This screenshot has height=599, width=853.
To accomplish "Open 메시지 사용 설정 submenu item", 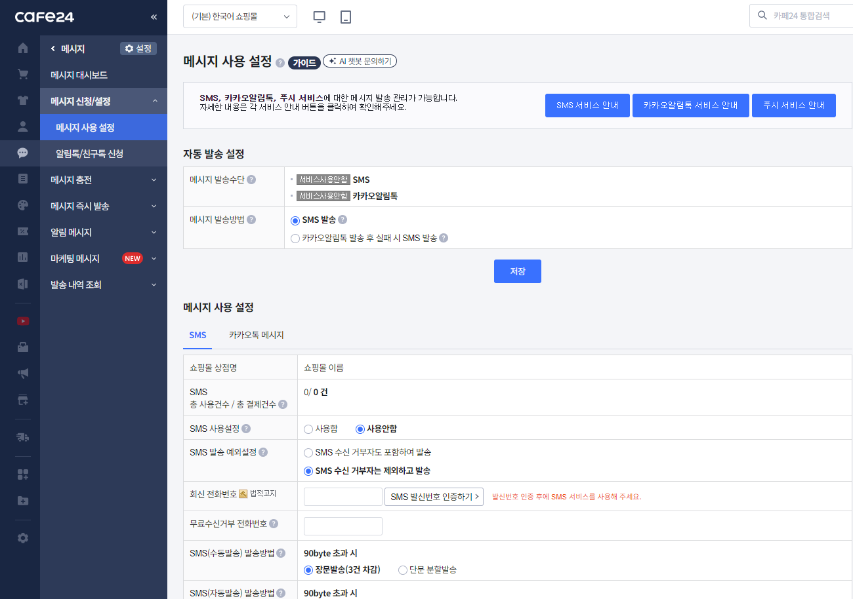I will [104, 127].
